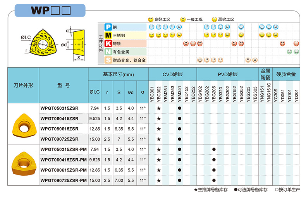Click the α angle column header
The width and height of the screenshot is (306, 199).
pos(143,92)
